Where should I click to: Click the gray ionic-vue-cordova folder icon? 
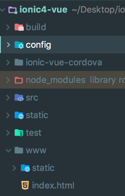(x=19, y=63)
